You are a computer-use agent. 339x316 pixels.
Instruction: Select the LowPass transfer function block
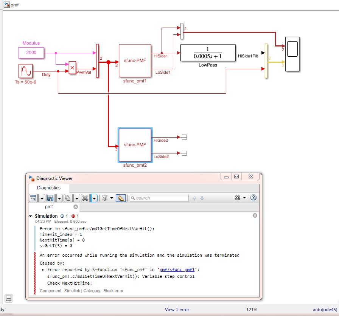tap(208, 53)
